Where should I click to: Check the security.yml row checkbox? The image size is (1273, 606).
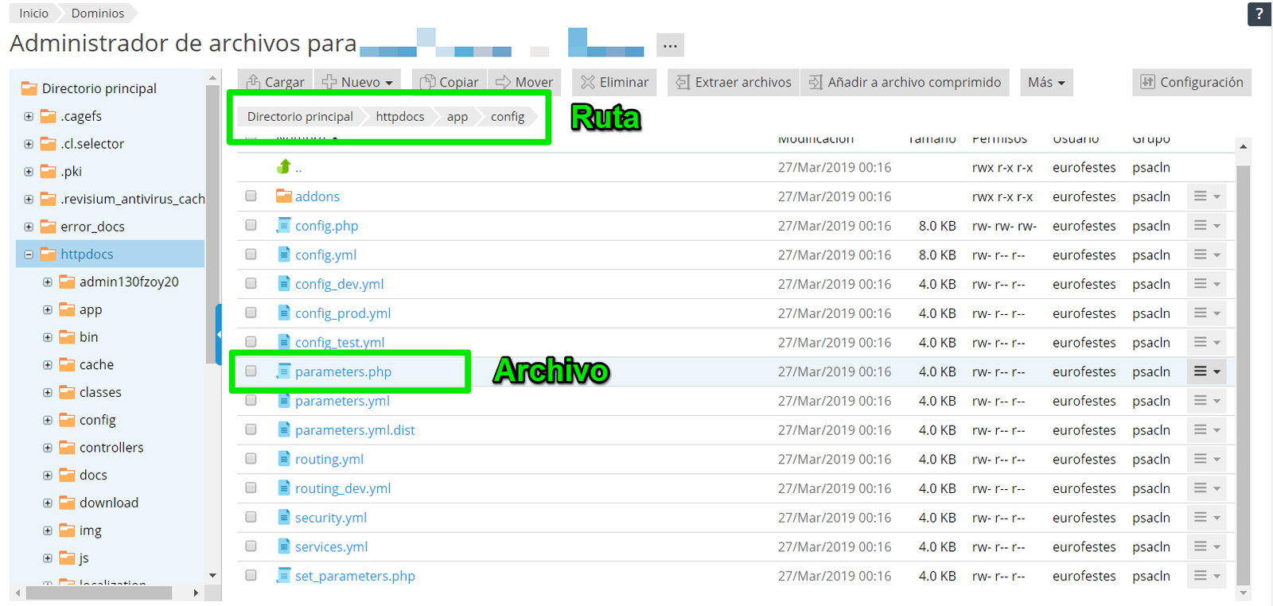coord(251,517)
